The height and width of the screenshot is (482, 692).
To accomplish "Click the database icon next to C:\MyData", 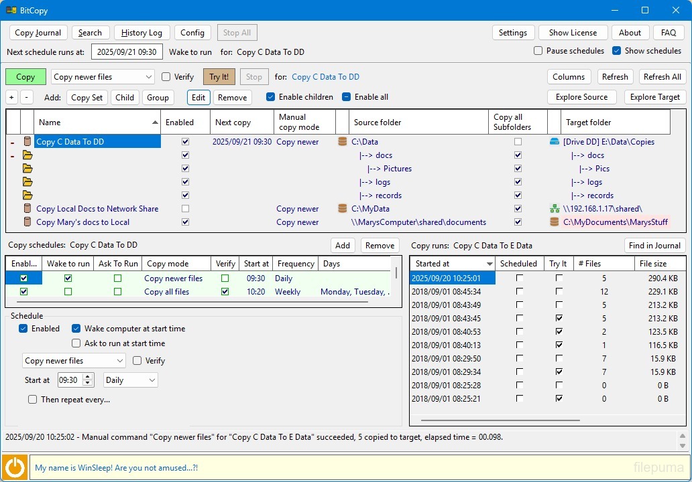I will pyautogui.click(x=343, y=209).
